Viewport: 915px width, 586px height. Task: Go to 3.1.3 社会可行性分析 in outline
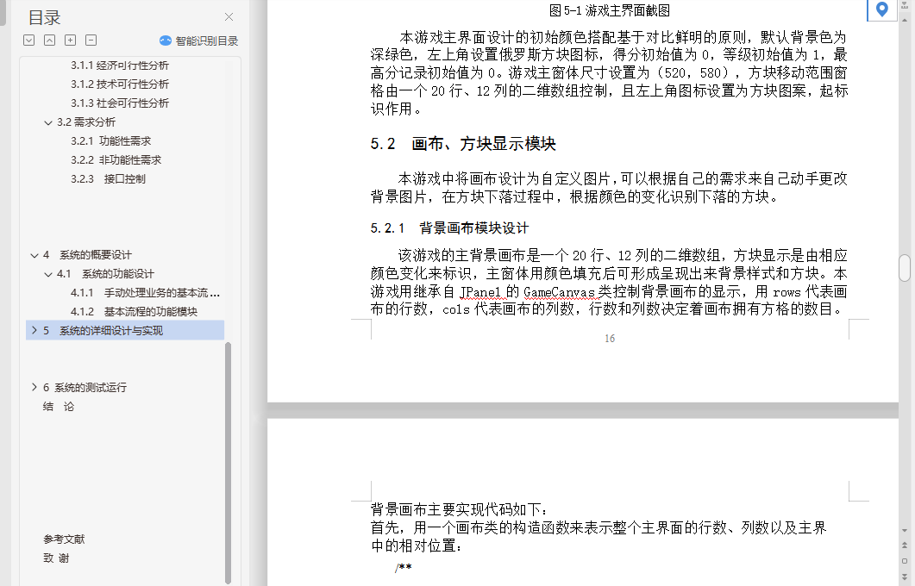pos(120,103)
